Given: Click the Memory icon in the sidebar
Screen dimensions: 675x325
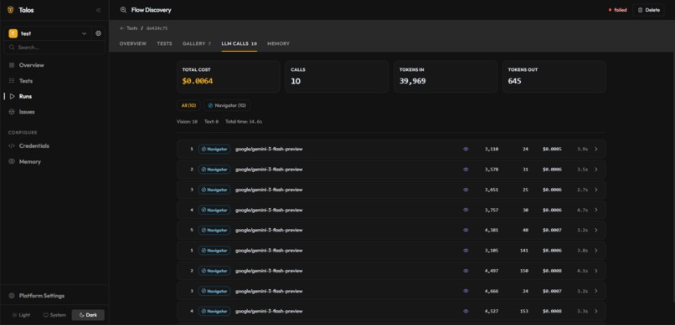Looking at the screenshot, I should pyautogui.click(x=12, y=161).
